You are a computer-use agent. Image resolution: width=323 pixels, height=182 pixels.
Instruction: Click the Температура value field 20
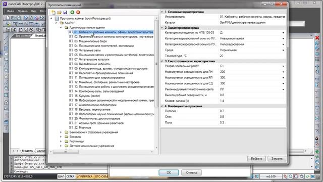click(252, 56)
